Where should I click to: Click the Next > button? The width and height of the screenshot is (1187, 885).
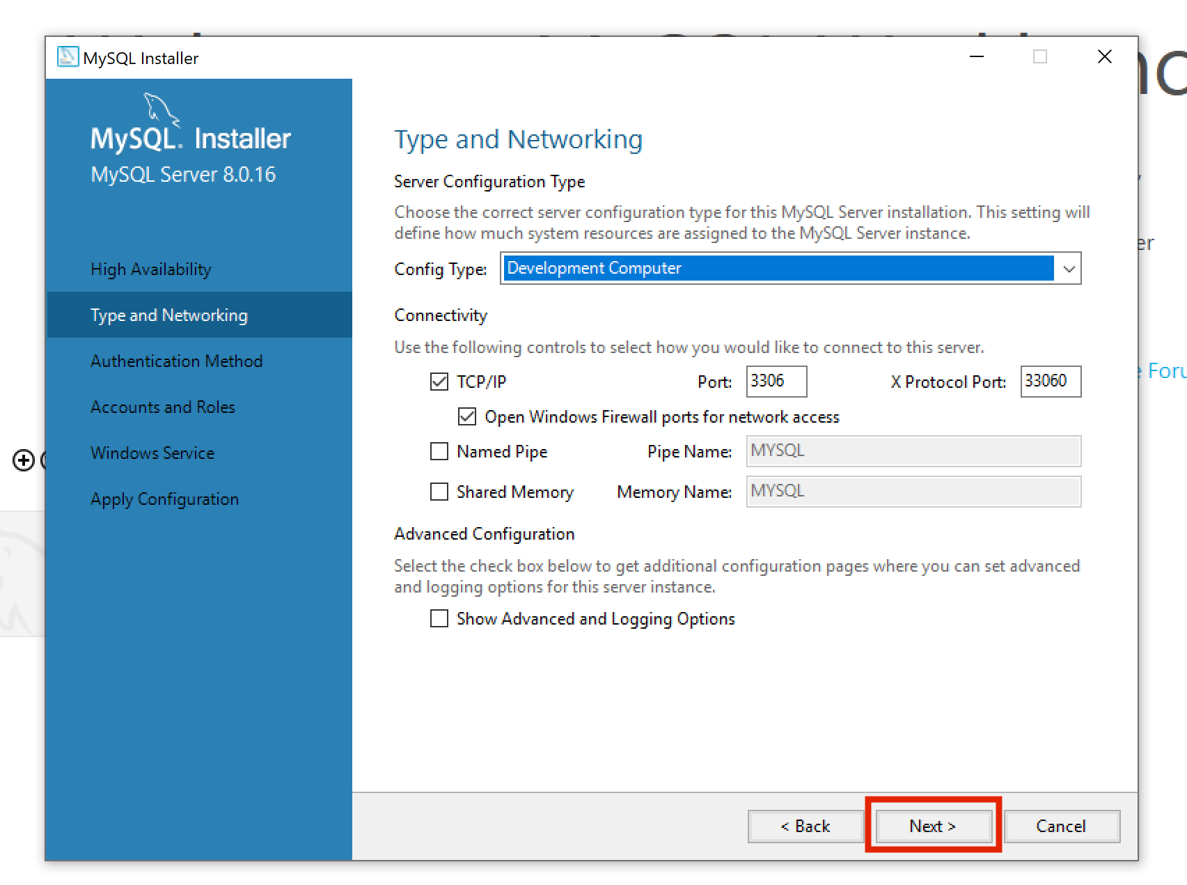point(934,826)
